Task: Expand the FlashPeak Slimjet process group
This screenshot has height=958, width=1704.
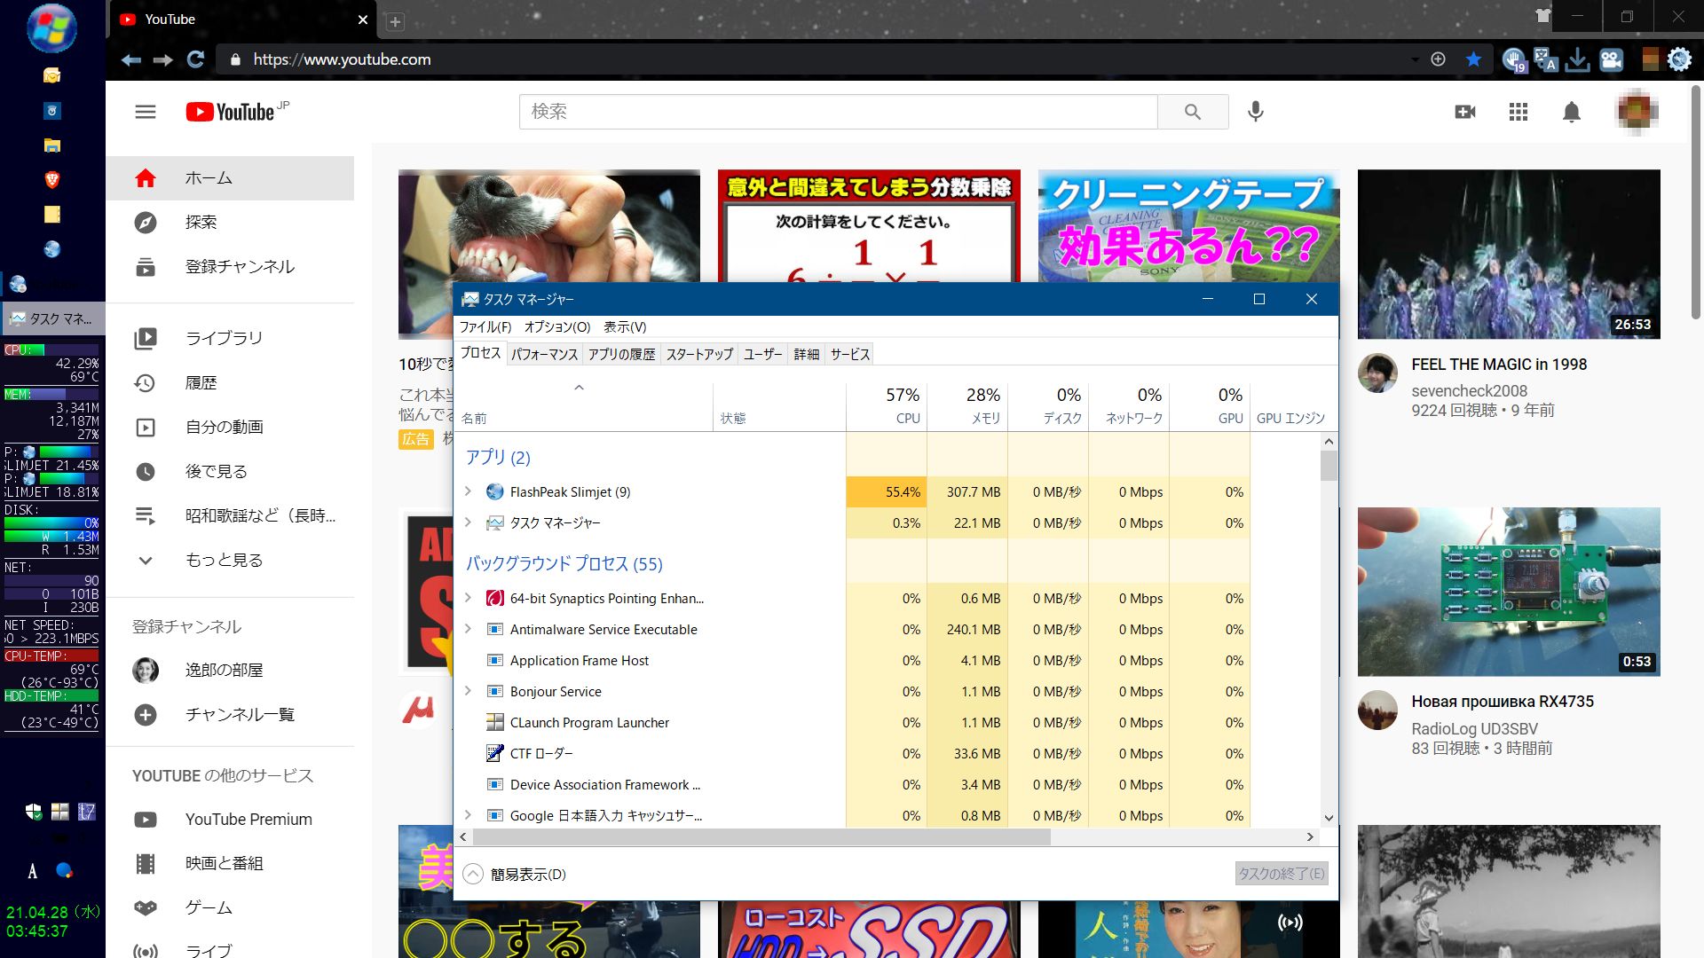Action: point(468,491)
